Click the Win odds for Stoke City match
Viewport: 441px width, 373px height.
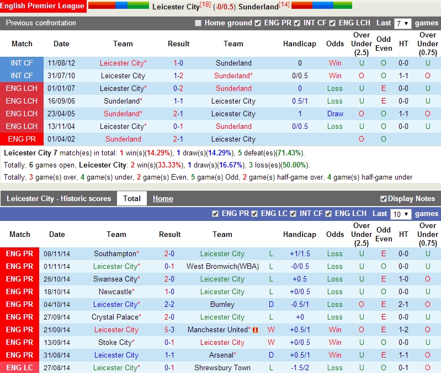tap(335, 342)
